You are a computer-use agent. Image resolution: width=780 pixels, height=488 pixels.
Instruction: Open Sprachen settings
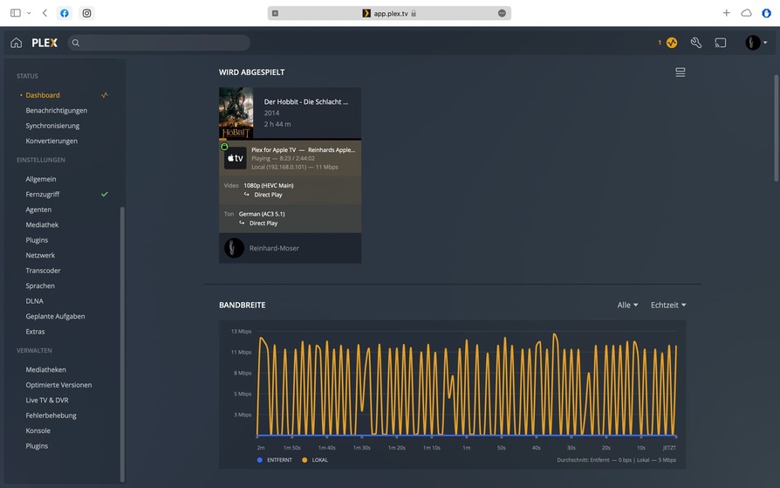coord(40,285)
